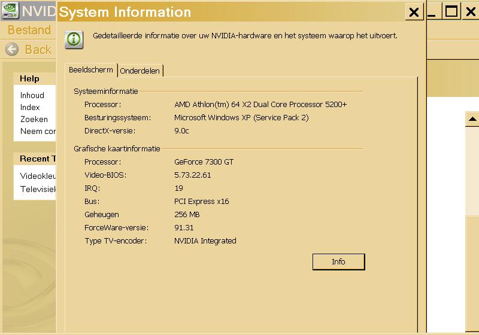Click the Recent Tasks section header
The image size is (479, 335).
pyautogui.click(x=38, y=159)
